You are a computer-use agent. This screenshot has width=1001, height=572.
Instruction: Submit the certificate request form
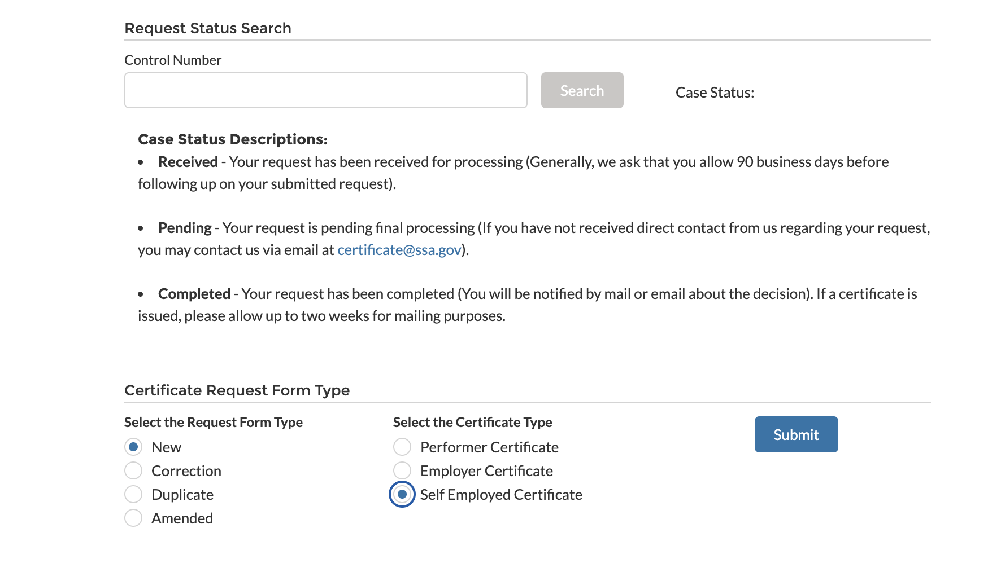tap(796, 434)
